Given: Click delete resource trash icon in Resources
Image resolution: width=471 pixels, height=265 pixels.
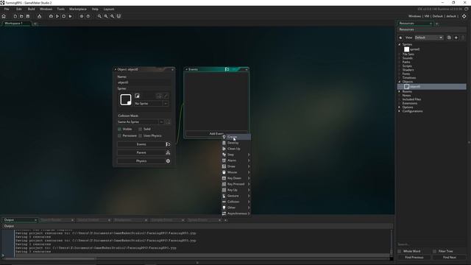Looking at the screenshot, I should click(463, 38).
